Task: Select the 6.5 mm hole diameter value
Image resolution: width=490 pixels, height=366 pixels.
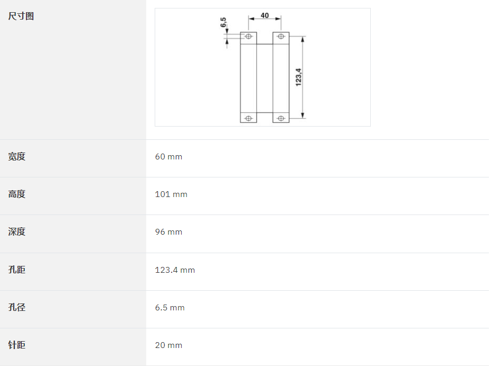Action: (170, 308)
